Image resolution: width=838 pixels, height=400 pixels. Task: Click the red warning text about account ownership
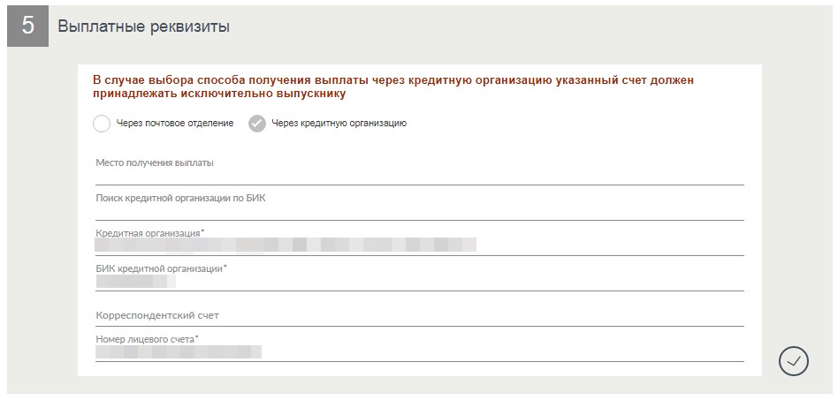pyautogui.click(x=393, y=87)
